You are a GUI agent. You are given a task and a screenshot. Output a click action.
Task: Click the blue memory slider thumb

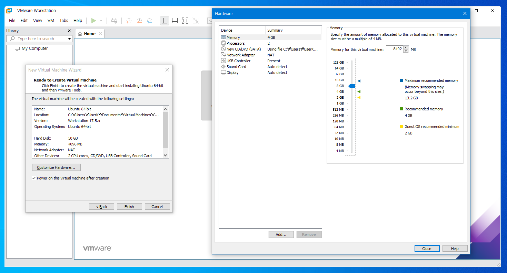(x=352, y=86)
